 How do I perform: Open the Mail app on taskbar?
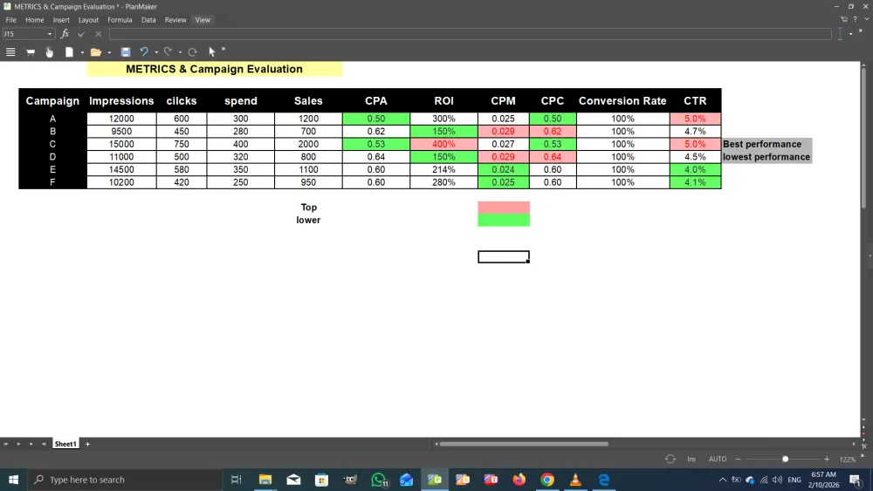293,480
